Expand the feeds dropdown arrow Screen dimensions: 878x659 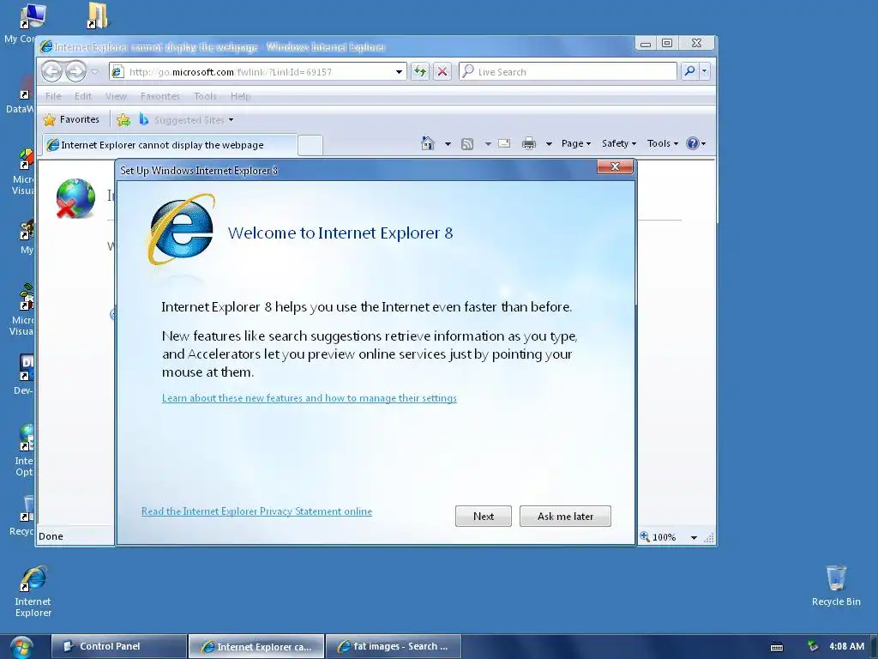(488, 144)
